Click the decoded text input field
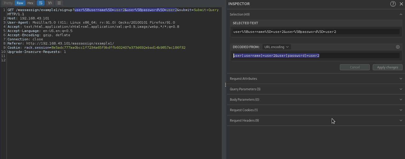 (316, 56)
